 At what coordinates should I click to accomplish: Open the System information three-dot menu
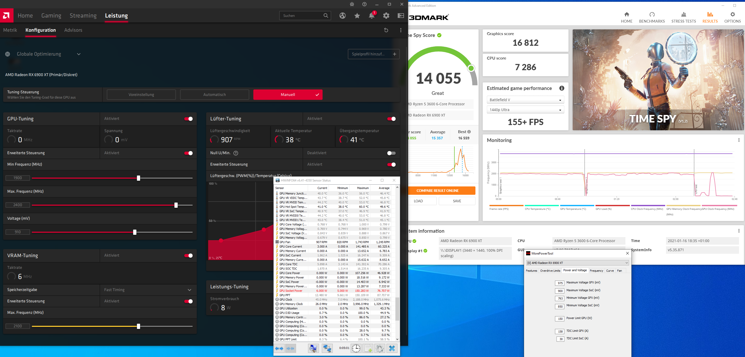(x=739, y=231)
